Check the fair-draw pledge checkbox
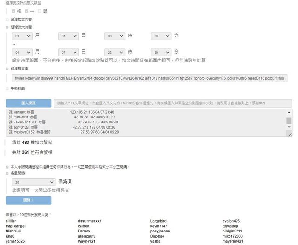Image resolution: width=298 pixels, height=245 pixels. pos(7,166)
